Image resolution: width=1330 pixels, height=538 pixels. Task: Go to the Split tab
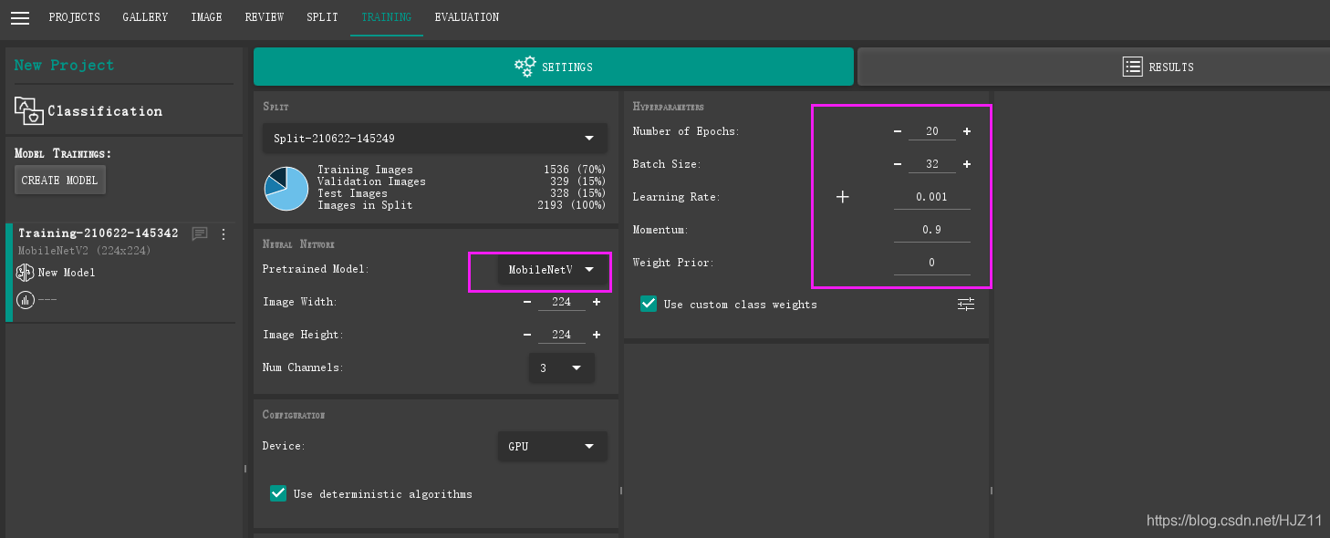click(322, 17)
